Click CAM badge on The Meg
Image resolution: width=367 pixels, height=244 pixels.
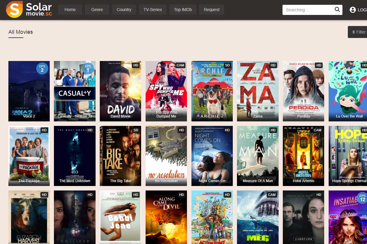[272, 195]
